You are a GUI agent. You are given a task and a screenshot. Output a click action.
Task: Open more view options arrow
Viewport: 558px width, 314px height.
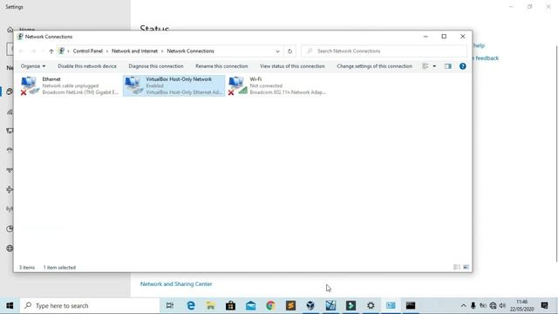(434, 66)
